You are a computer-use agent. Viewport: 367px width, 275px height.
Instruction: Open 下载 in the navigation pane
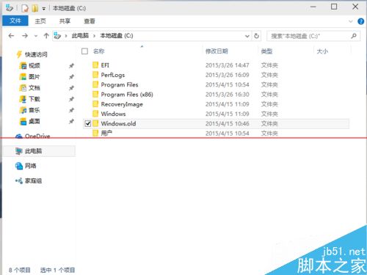[34, 99]
